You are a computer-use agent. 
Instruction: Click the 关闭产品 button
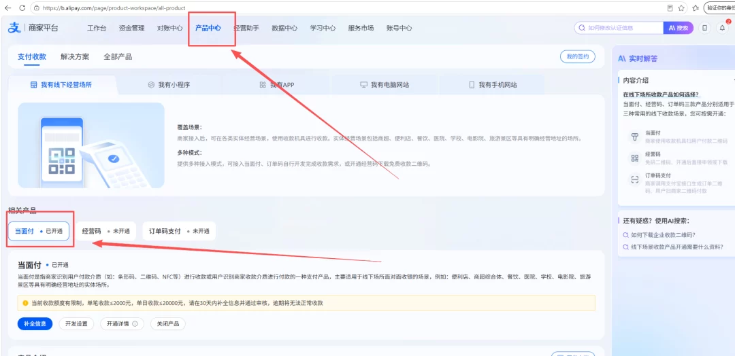pos(168,323)
